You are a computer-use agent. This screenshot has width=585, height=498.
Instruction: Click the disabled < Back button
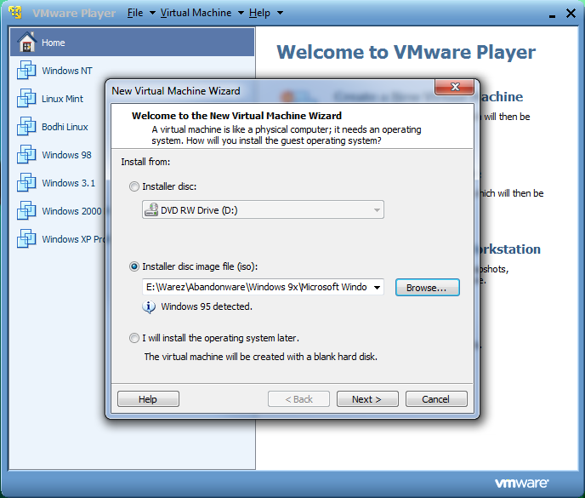click(298, 399)
